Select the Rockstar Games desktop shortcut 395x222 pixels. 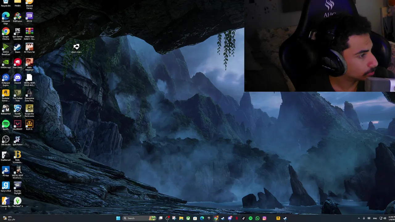(x=6, y=95)
